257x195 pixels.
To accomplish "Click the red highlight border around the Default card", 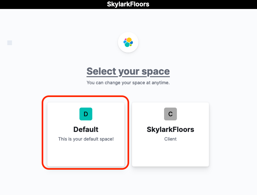I will tap(86, 96).
